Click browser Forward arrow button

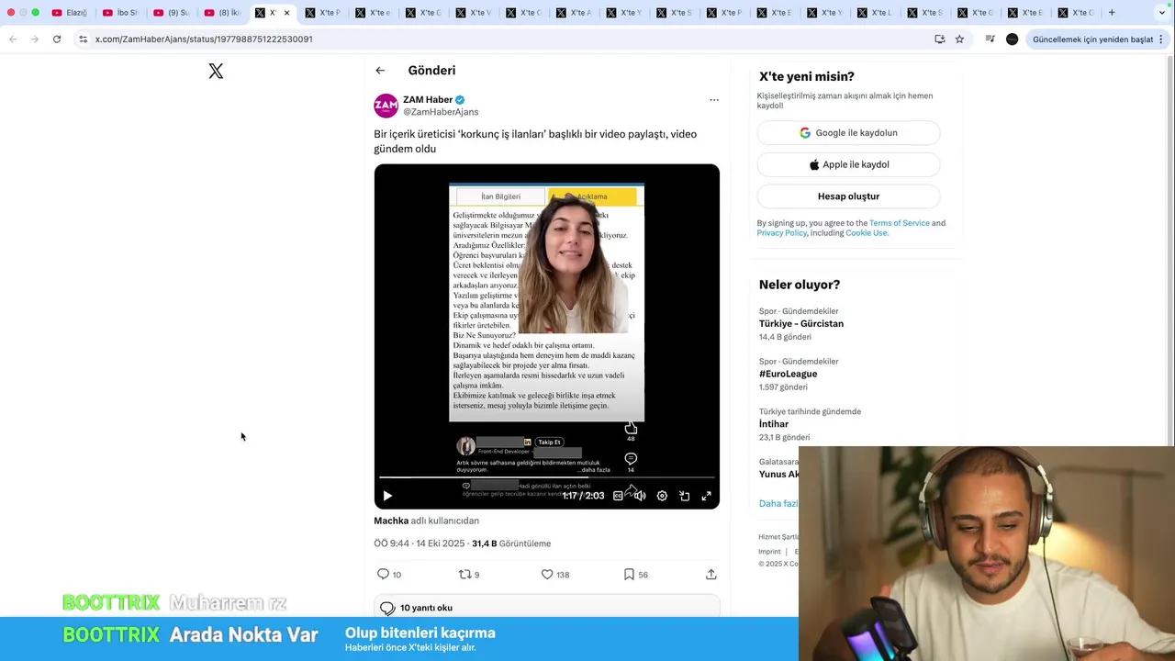pos(35,39)
